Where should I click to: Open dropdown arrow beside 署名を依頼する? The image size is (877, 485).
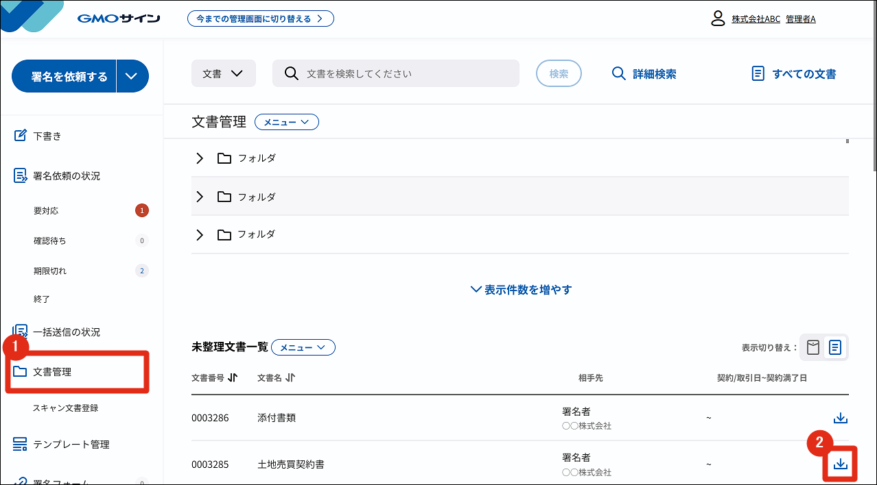tap(132, 77)
